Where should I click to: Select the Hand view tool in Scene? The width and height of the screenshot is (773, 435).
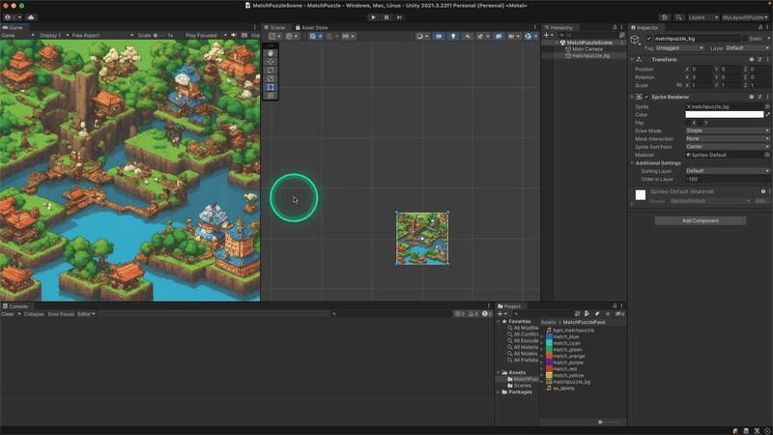(271, 53)
